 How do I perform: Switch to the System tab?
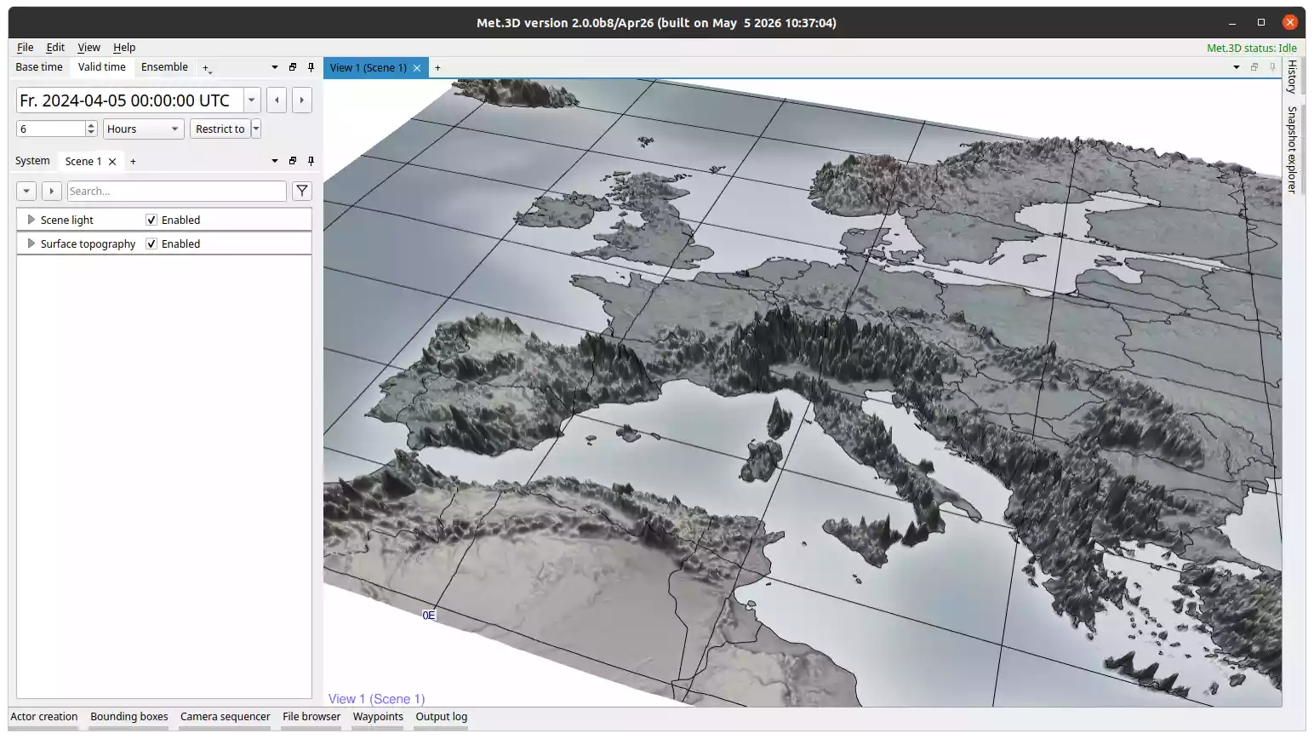pyautogui.click(x=32, y=161)
